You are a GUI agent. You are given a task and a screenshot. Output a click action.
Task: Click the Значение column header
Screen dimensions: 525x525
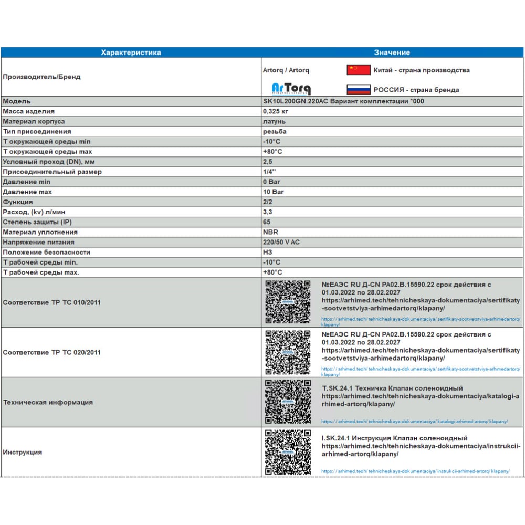tap(392, 52)
